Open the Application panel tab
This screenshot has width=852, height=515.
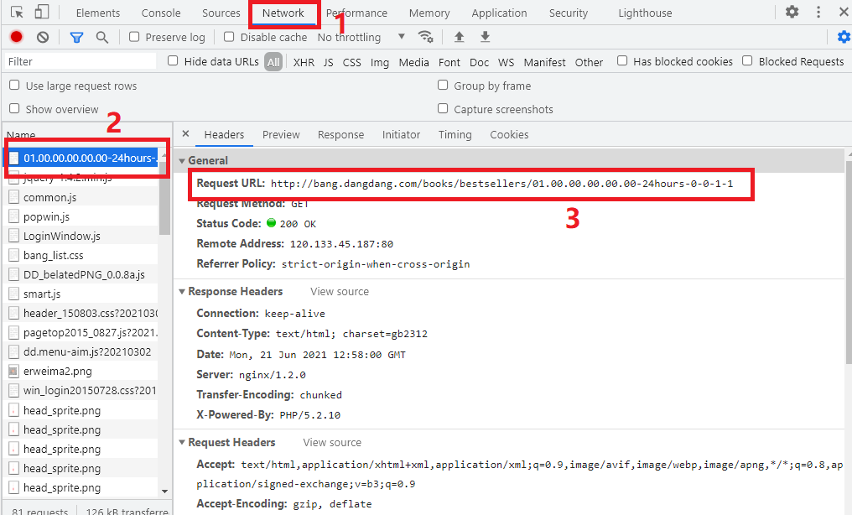pos(499,13)
